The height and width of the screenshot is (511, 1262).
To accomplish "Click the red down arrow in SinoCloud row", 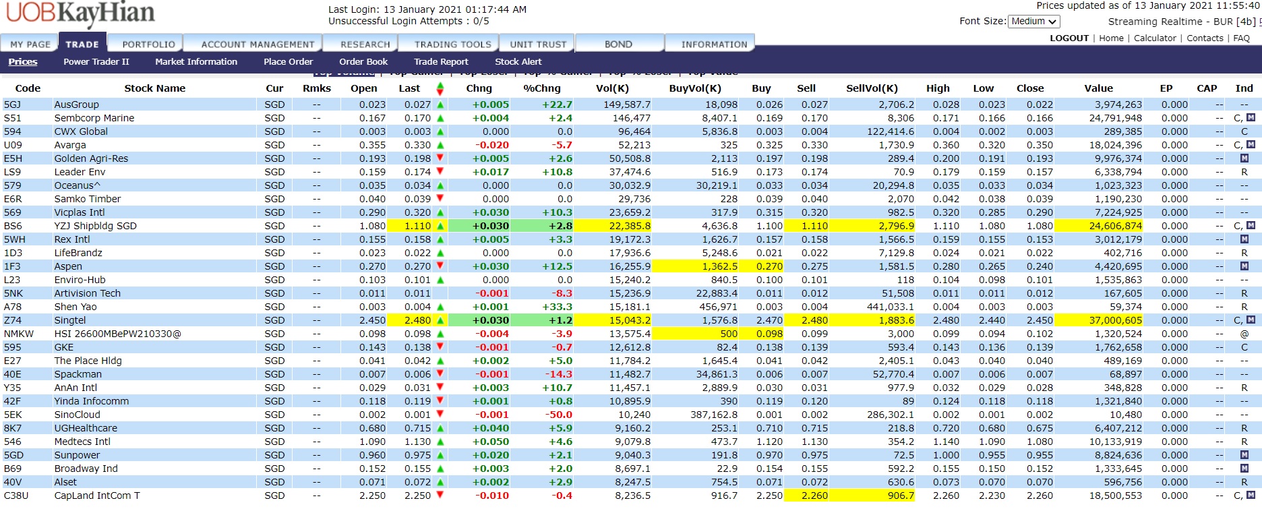I will [440, 414].
